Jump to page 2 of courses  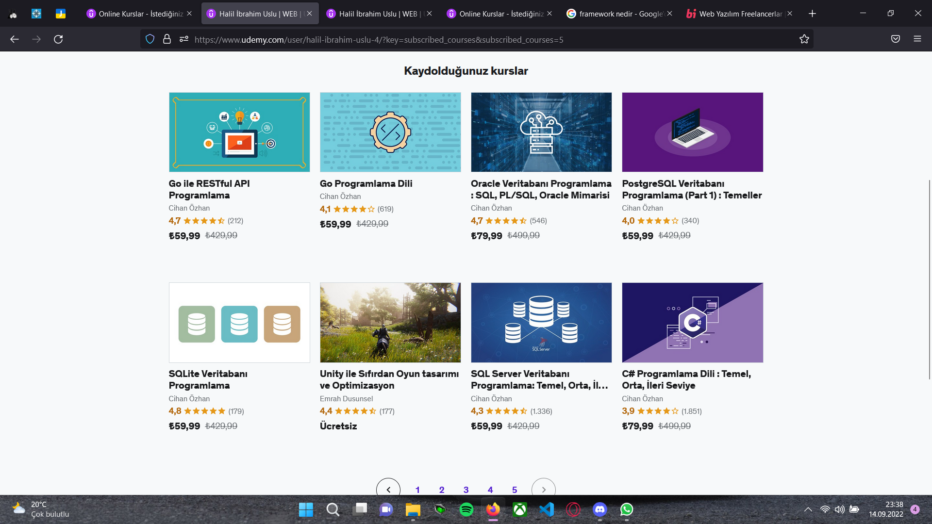(442, 490)
